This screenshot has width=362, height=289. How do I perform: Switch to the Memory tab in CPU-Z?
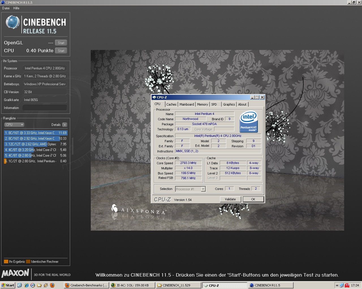pyautogui.click(x=202, y=104)
